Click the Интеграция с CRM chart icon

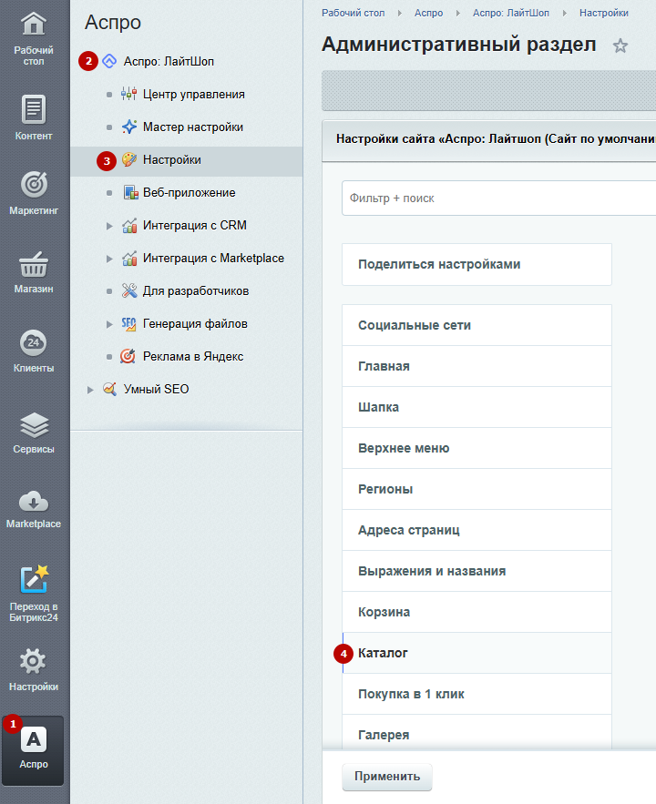point(129,226)
